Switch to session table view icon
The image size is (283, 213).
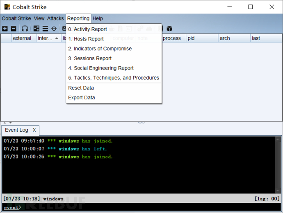(45, 29)
